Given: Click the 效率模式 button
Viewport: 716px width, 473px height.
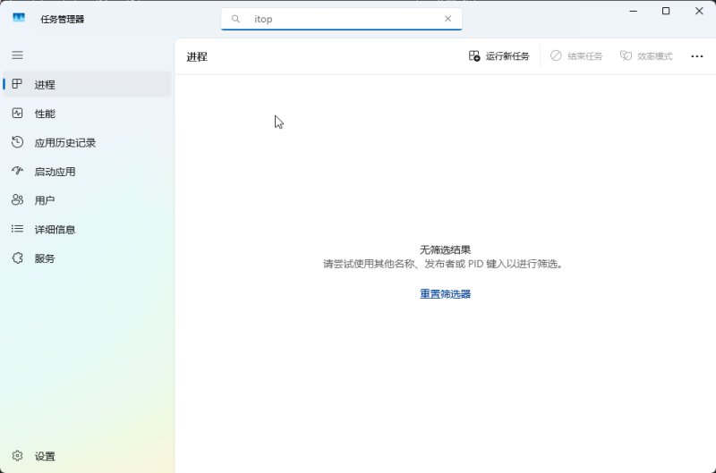Looking at the screenshot, I should tap(646, 56).
